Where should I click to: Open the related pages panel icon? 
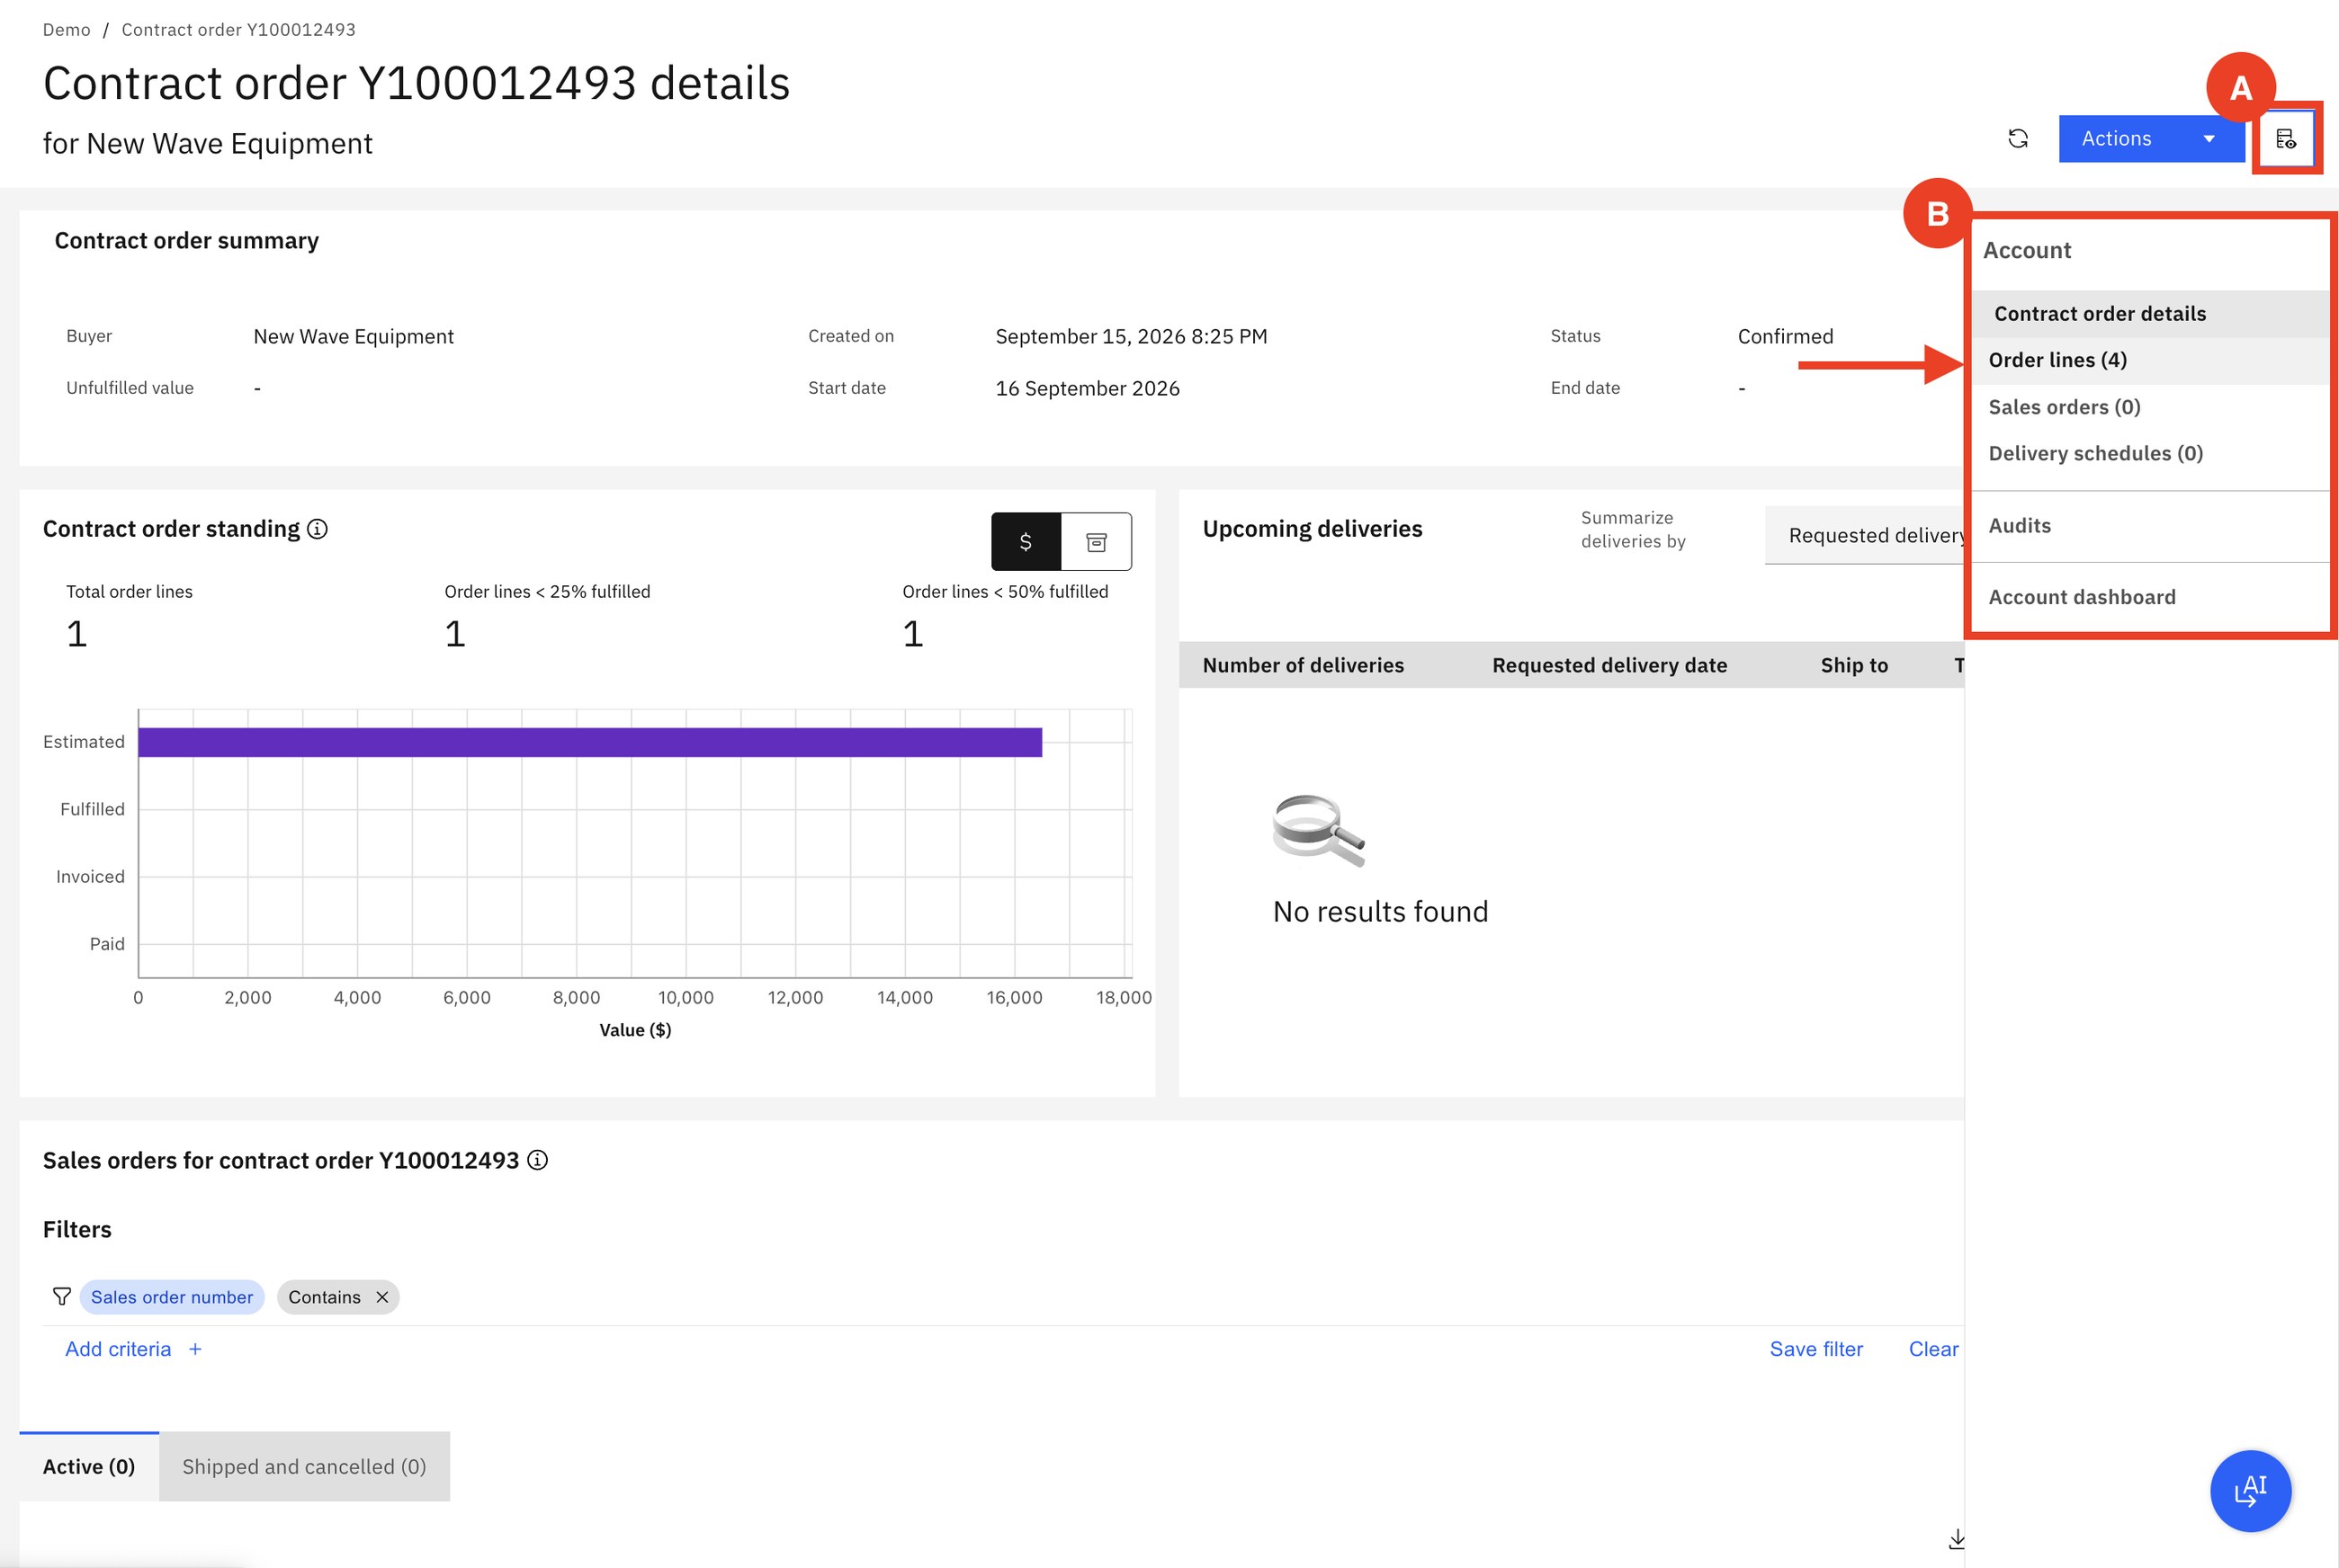2286,139
